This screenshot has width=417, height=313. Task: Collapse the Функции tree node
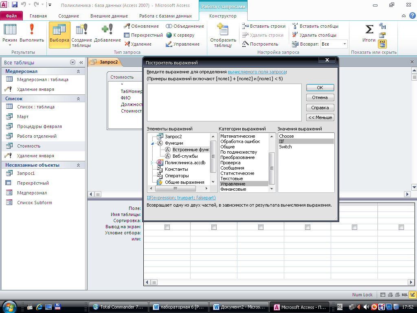tap(152, 143)
